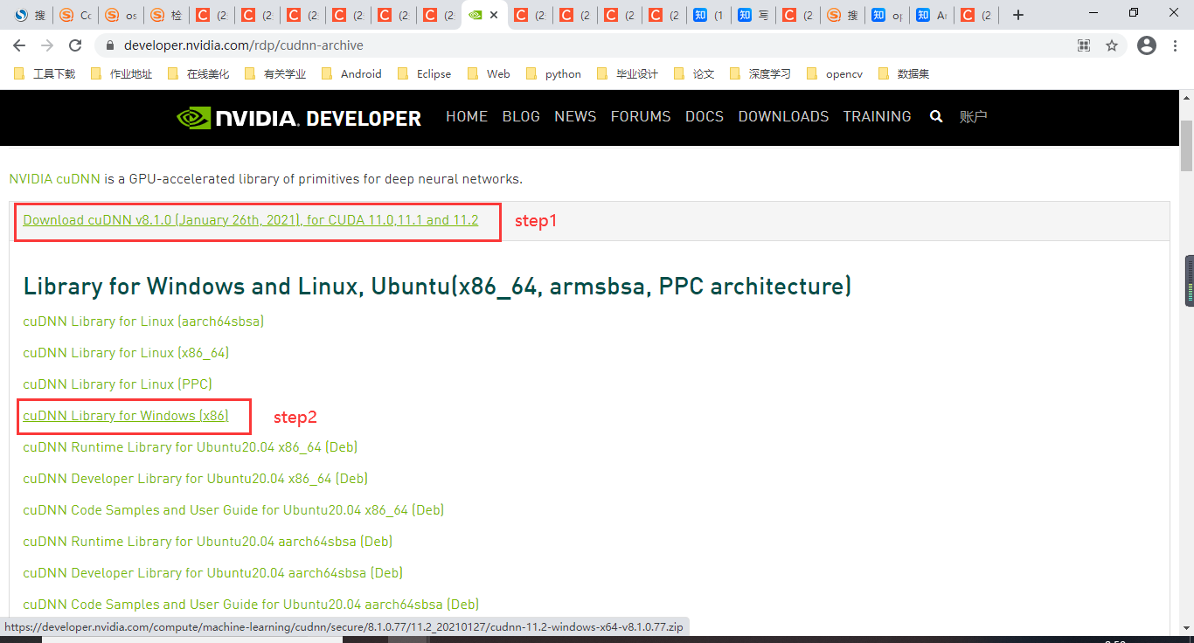Open the Chrome profile avatar
Screen dimensions: 1194x643
[1147, 45]
